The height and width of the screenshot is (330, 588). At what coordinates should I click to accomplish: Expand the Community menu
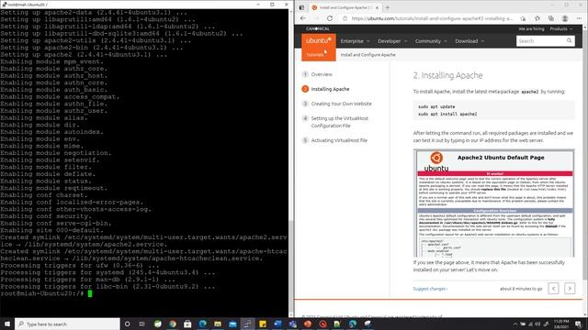(431, 41)
